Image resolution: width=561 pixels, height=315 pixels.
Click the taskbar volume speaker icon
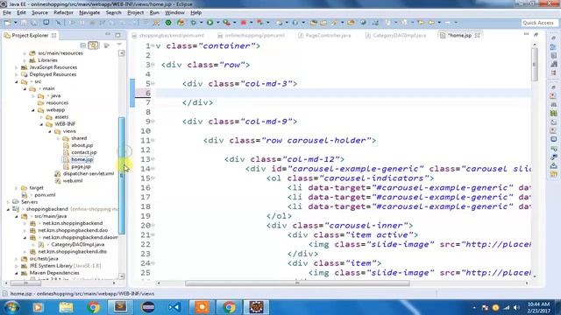(x=516, y=307)
